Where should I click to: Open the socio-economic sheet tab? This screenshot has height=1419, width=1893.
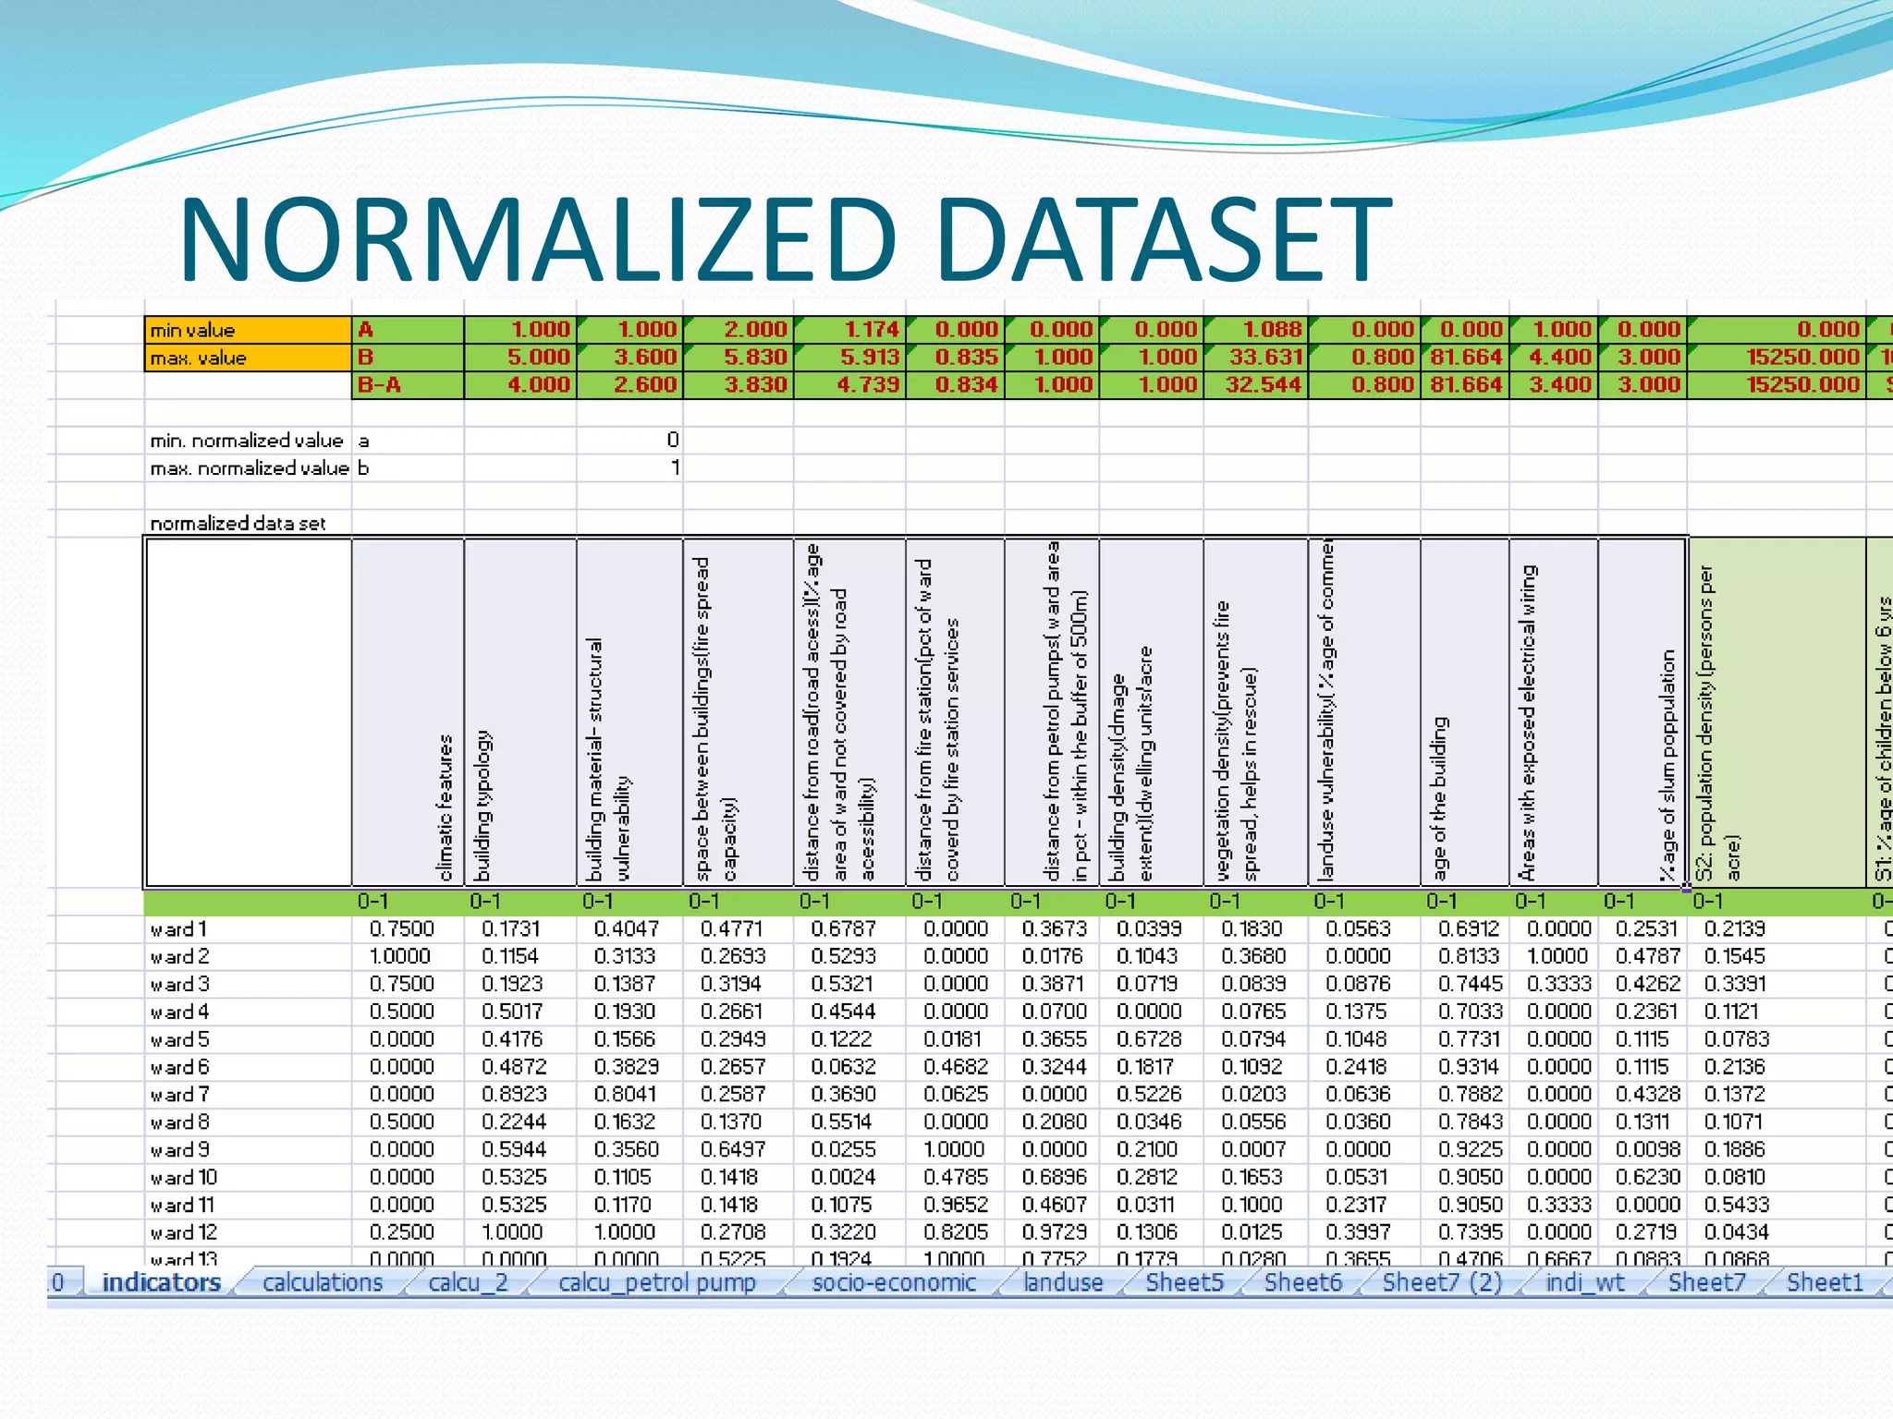pos(894,1282)
